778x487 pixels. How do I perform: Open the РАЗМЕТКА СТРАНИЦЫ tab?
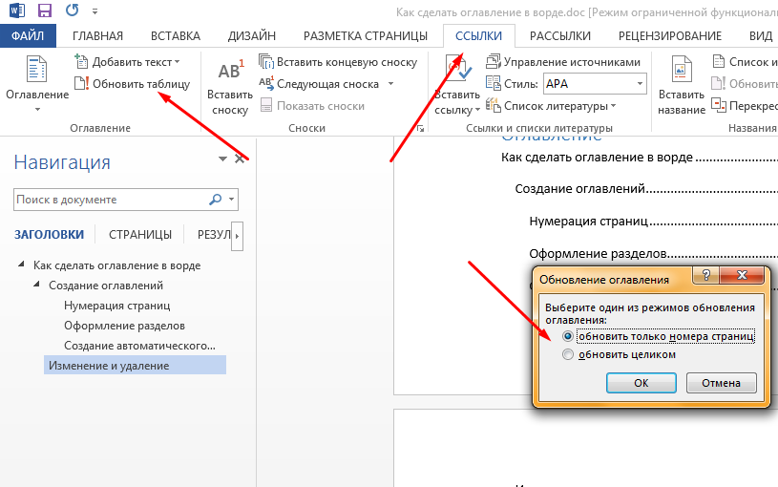coord(366,35)
